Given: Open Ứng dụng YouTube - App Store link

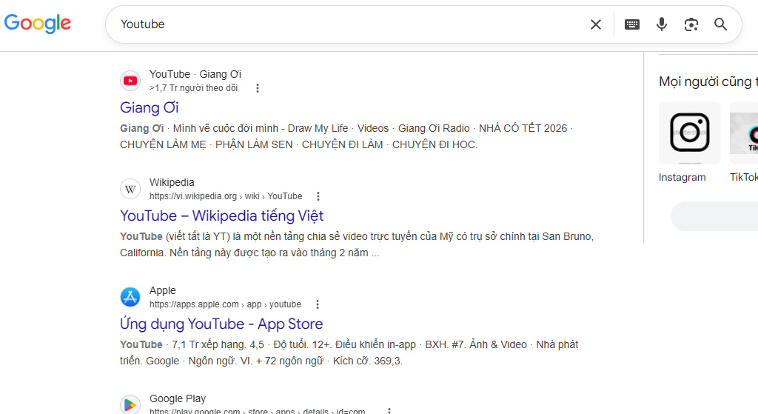Looking at the screenshot, I should point(221,324).
